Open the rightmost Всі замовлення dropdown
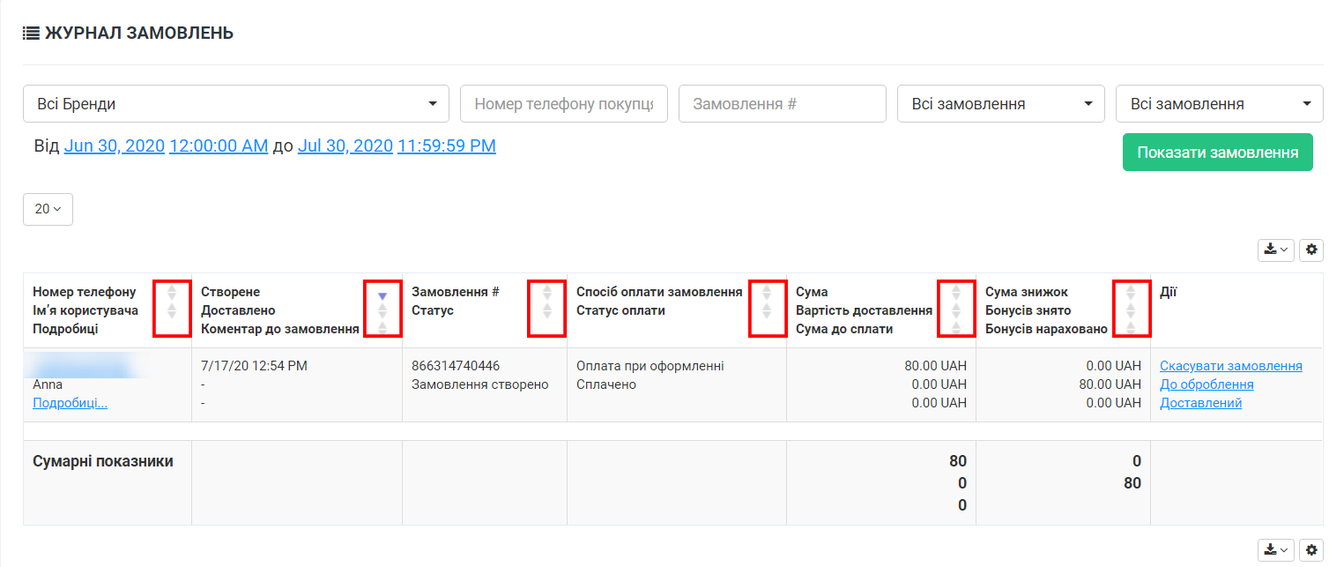This screenshot has height=567, width=1329. click(x=1219, y=104)
